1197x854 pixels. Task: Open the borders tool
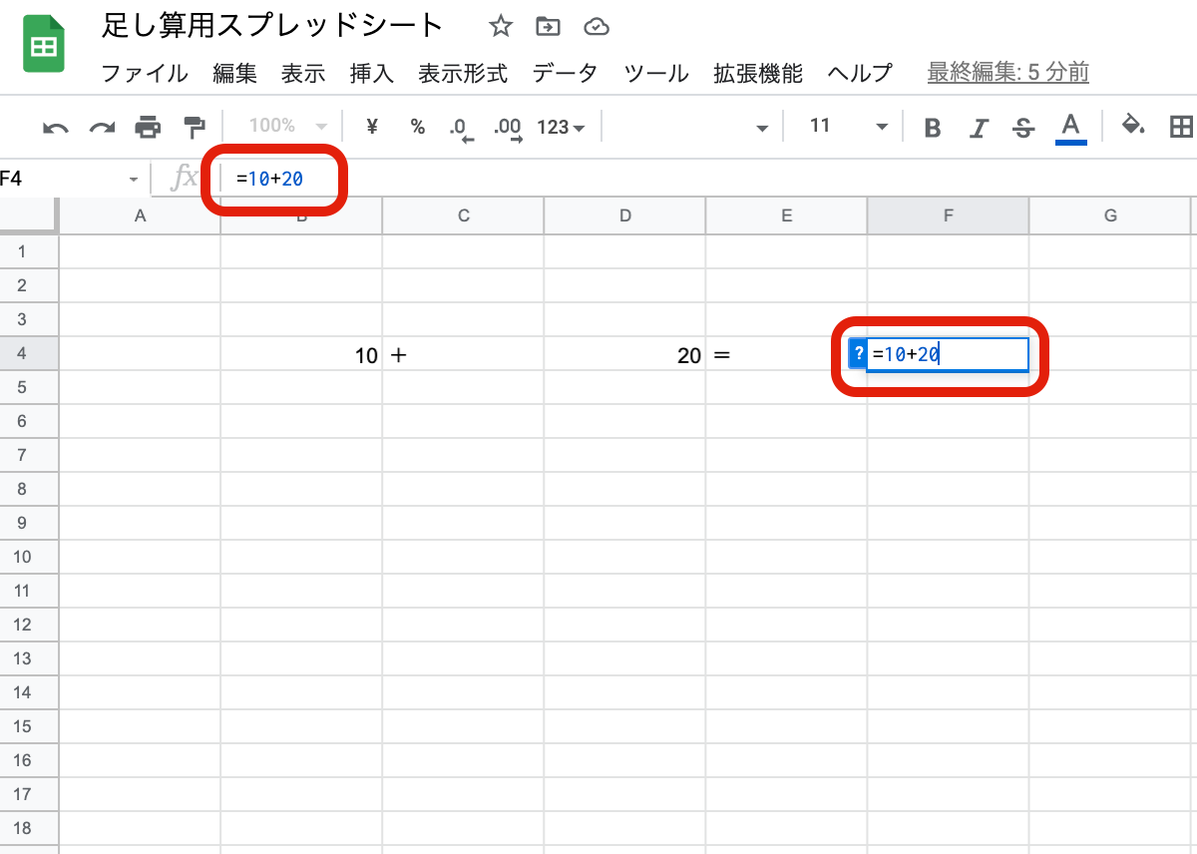1181,127
